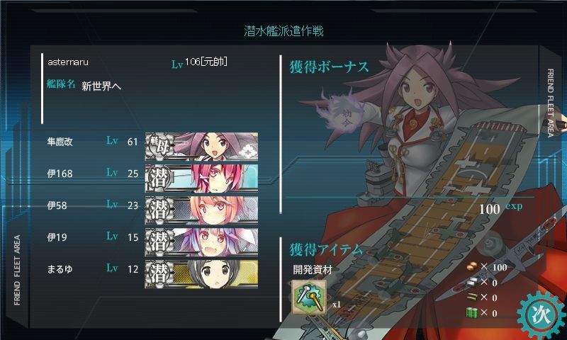Click the fuel resource icon showing 100

472,267
